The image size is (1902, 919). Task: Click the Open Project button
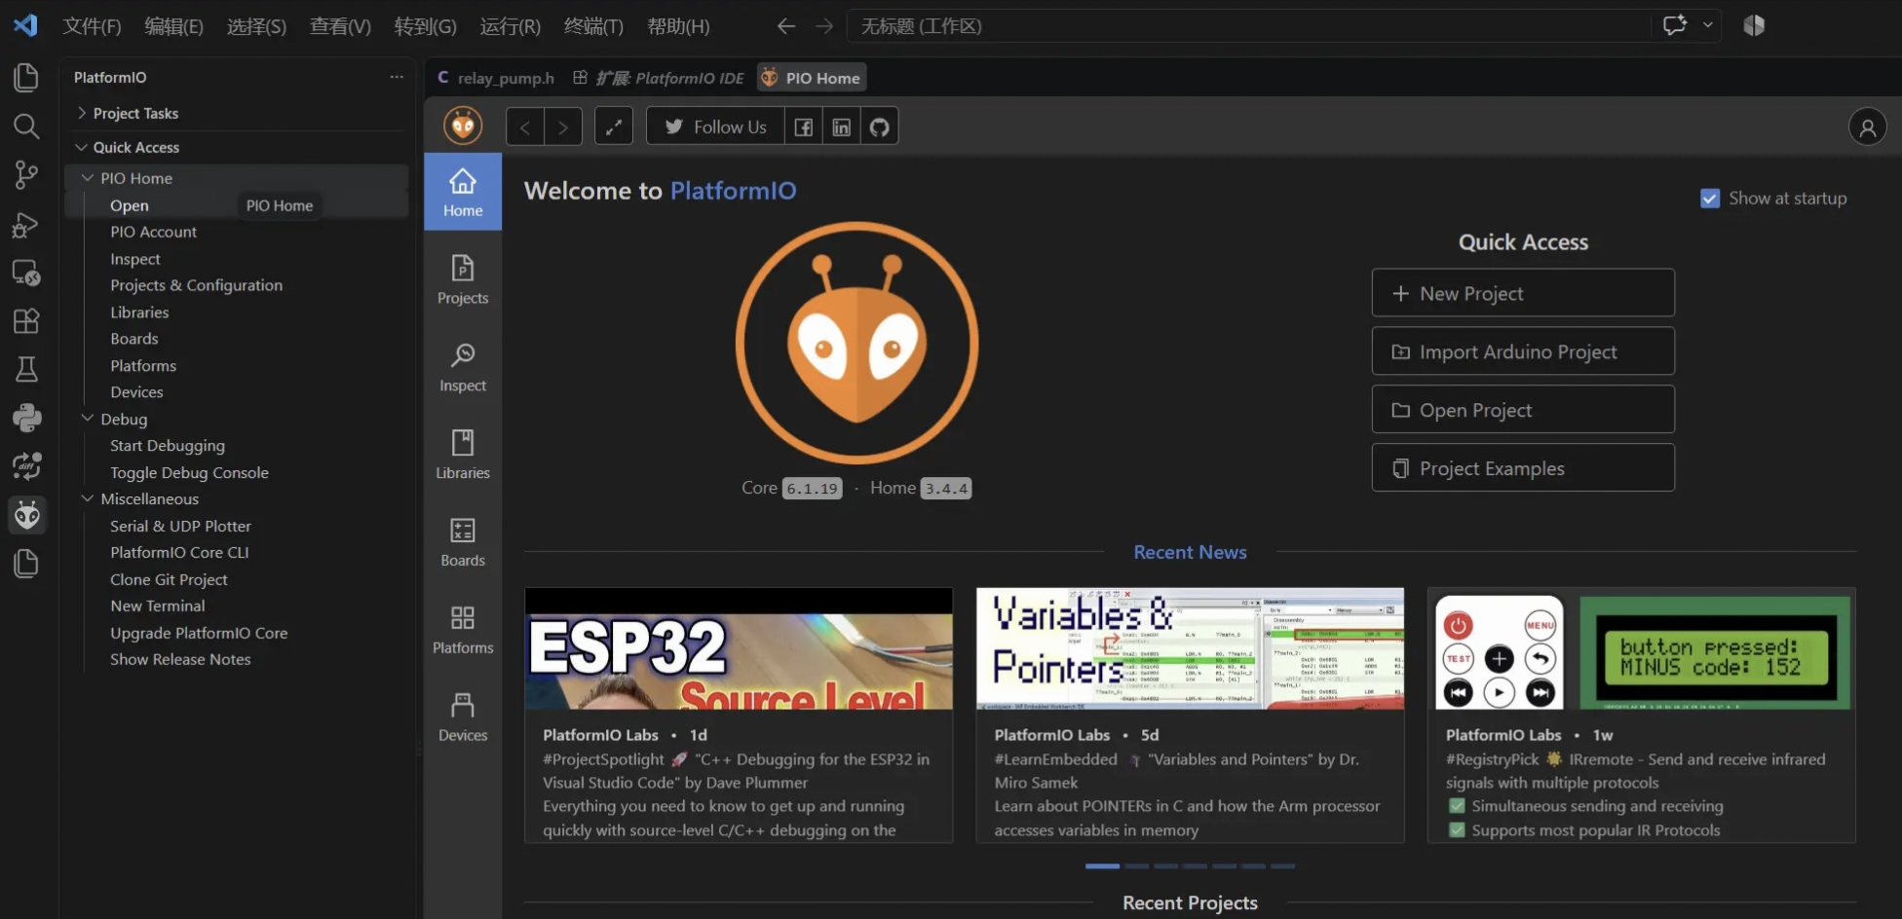1523,410
